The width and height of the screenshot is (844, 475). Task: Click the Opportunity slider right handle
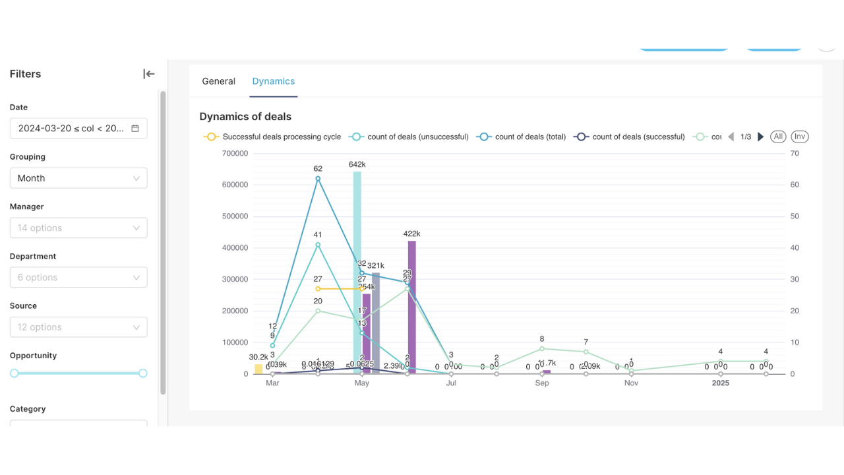point(142,373)
